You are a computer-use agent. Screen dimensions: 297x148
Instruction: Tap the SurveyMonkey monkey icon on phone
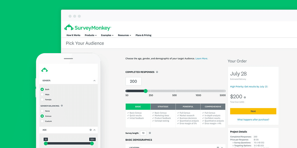point(44,70)
